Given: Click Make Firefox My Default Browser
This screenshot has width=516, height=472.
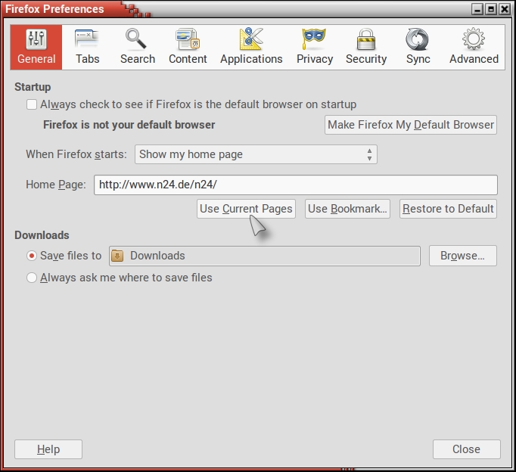Looking at the screenshot, I should (x=411, y=125).
